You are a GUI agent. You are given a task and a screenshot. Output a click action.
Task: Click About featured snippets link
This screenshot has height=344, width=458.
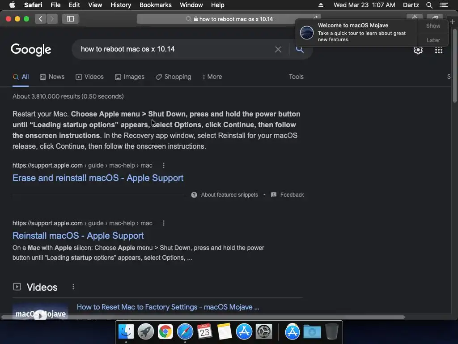coord(229,195)
